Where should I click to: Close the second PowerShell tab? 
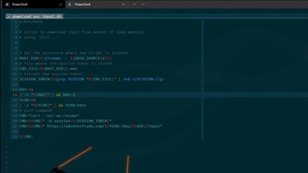(x=123, y=4)
